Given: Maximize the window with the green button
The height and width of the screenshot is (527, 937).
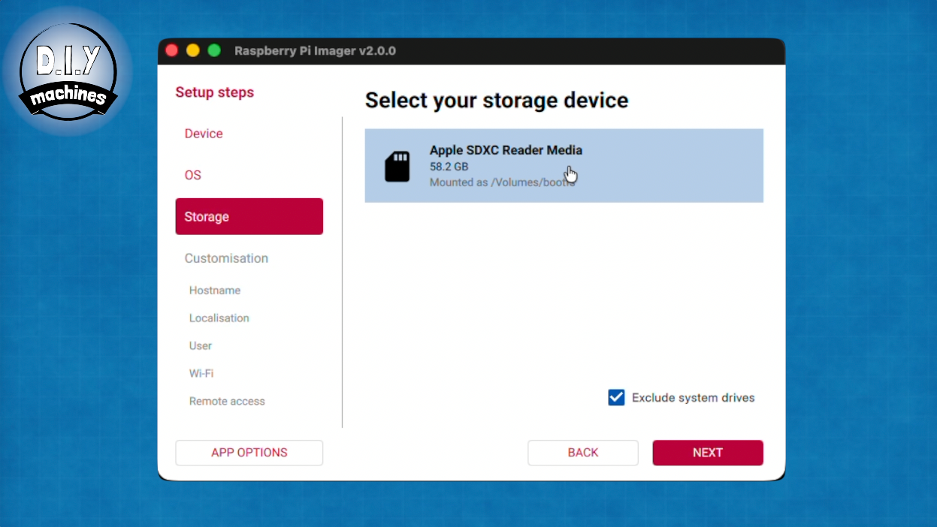Looking at the screenshot, I should coord(214,51).
